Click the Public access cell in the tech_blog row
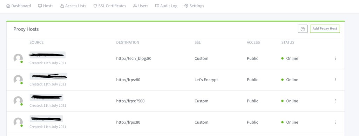Screen dimensions: 359x136 [252, 59]
